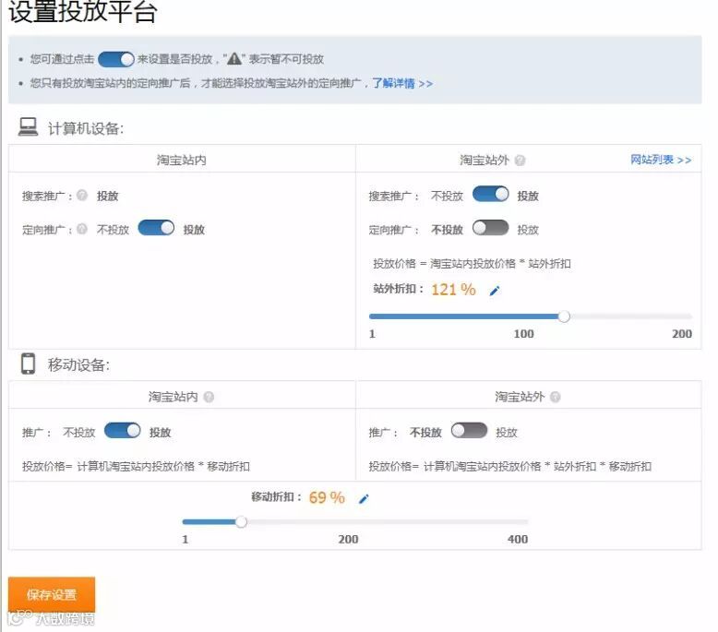The image size is (718, 632).
Task: Click the 200 mark on 站外折扣 slider
Action: (x=682, y=334)
